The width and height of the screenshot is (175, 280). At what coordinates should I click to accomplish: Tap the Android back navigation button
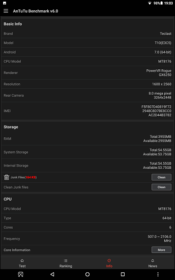pos(52,274)
